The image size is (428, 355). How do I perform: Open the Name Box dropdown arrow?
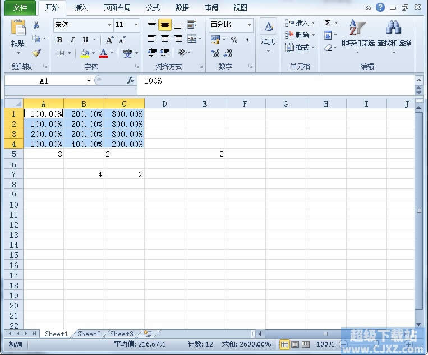(x=89, y=81)
